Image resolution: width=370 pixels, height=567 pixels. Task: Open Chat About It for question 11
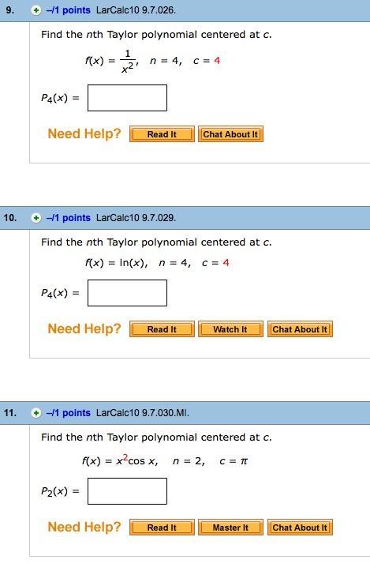pos(300,528)
